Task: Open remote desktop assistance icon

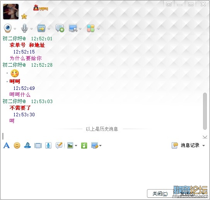Action: (73, 28)
